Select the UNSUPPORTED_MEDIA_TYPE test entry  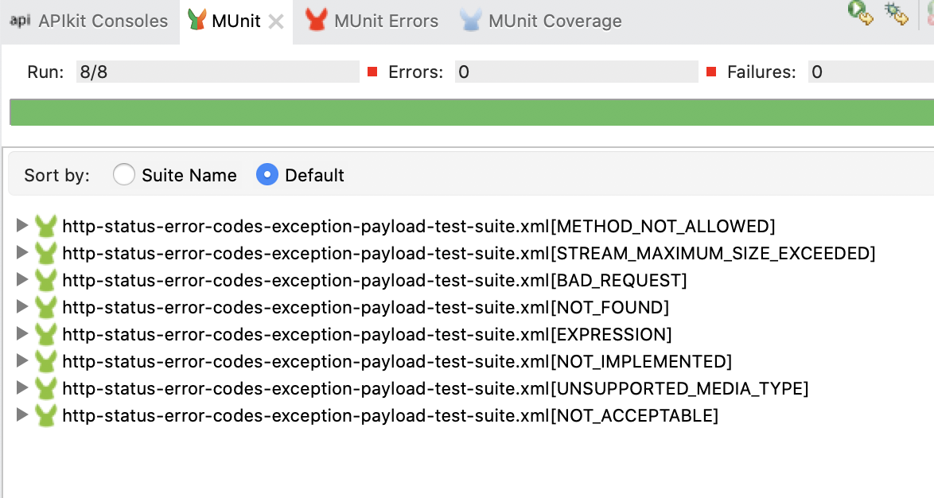pyautogui.click(x=434, y=389)
